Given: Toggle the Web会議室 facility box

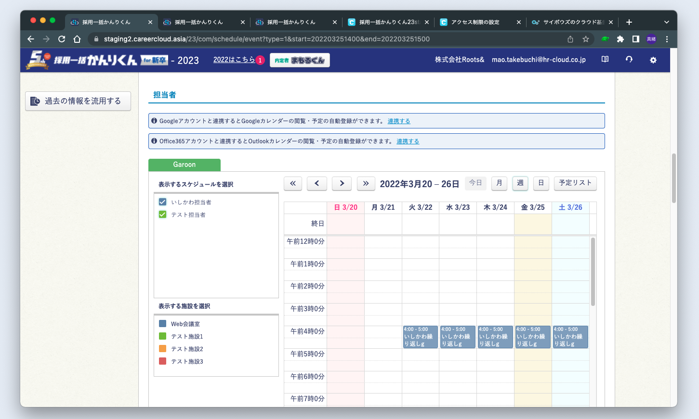Looking at the screenshot, I should coord(163,324).
